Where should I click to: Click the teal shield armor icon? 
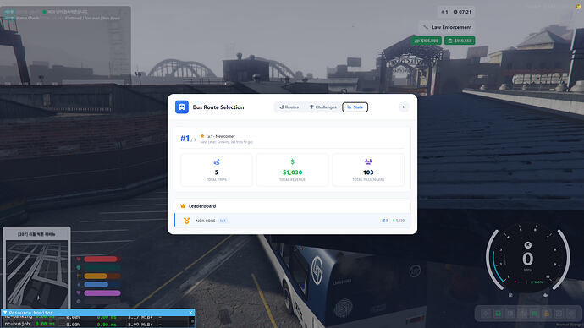tap(79, 267)
